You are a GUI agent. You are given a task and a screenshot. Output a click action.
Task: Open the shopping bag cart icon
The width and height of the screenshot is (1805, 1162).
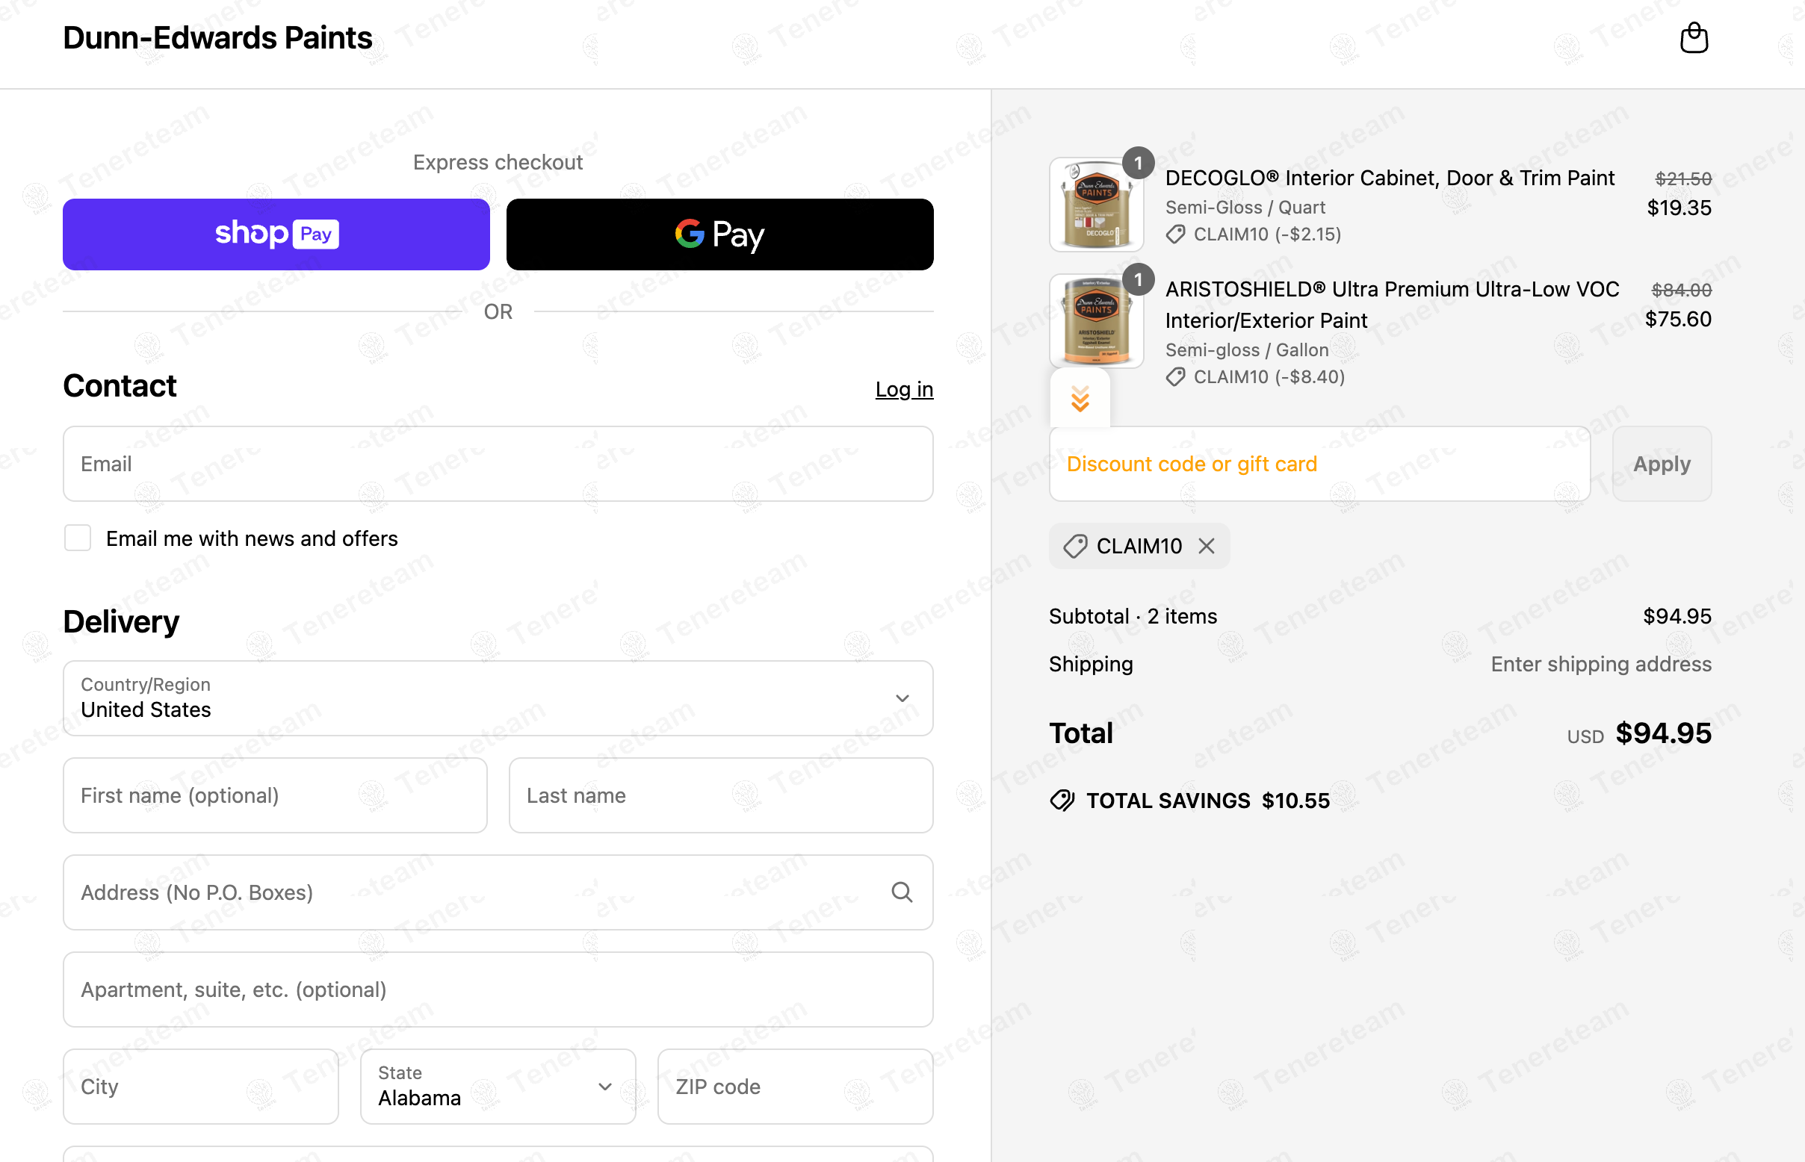[x=1693, y=38]
